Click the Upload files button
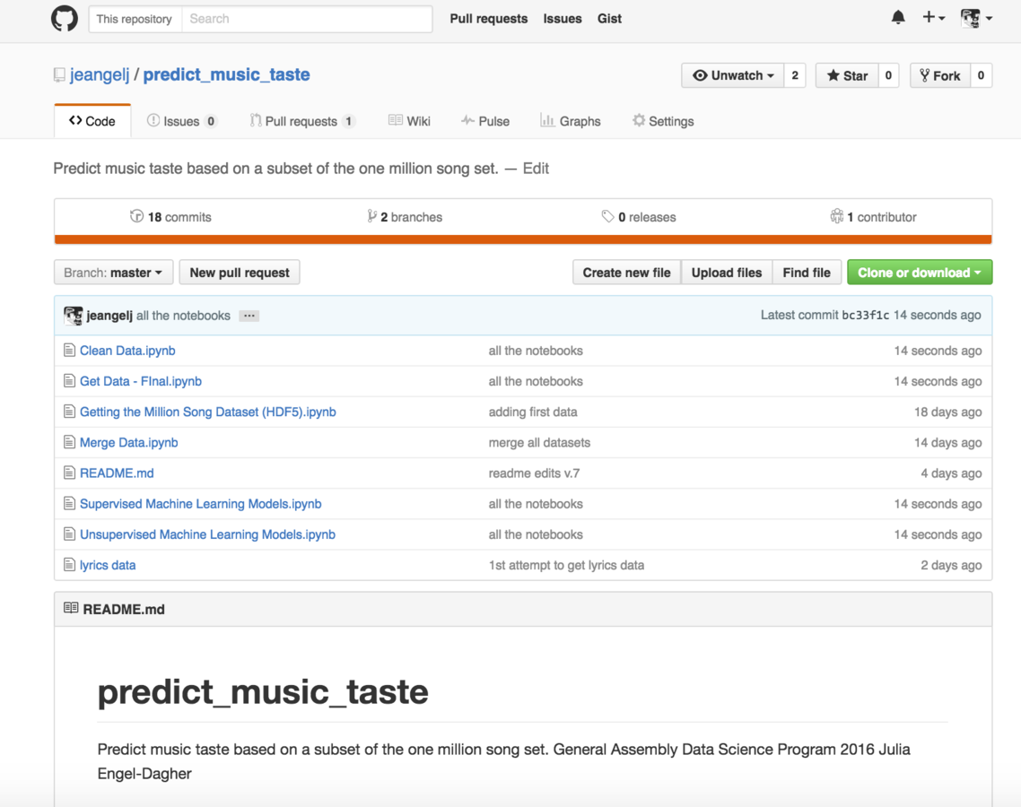 tap(727, 273)
